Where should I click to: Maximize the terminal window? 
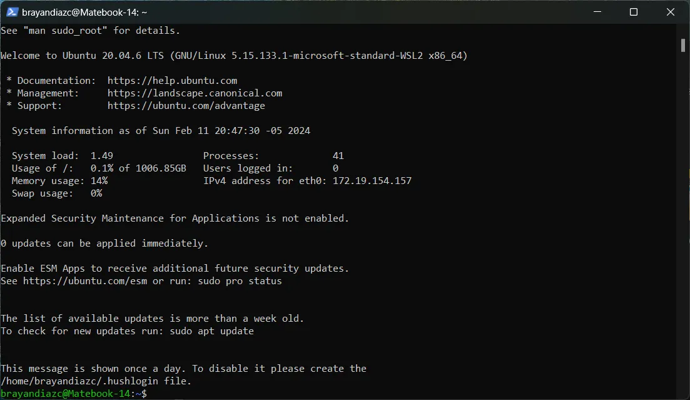[x=634, y=12]
